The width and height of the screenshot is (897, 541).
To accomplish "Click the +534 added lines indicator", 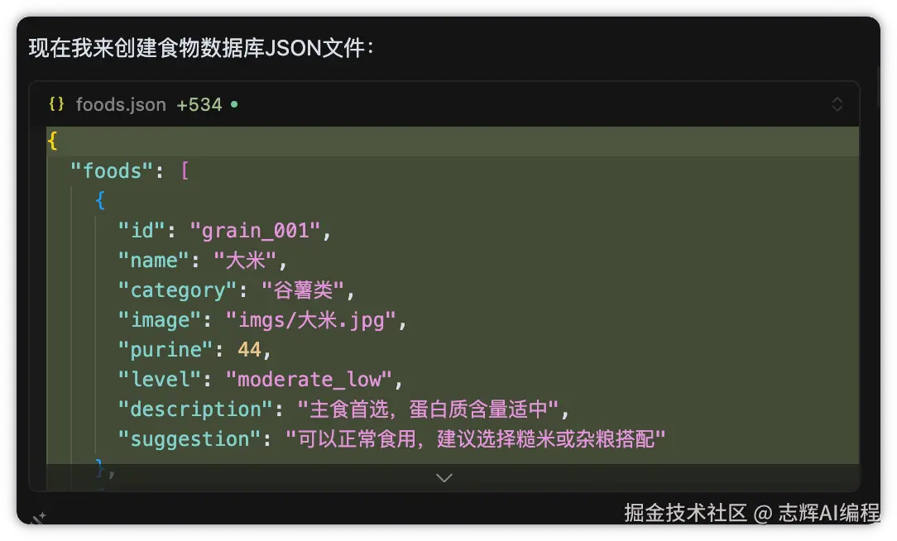I will [199, 105].
